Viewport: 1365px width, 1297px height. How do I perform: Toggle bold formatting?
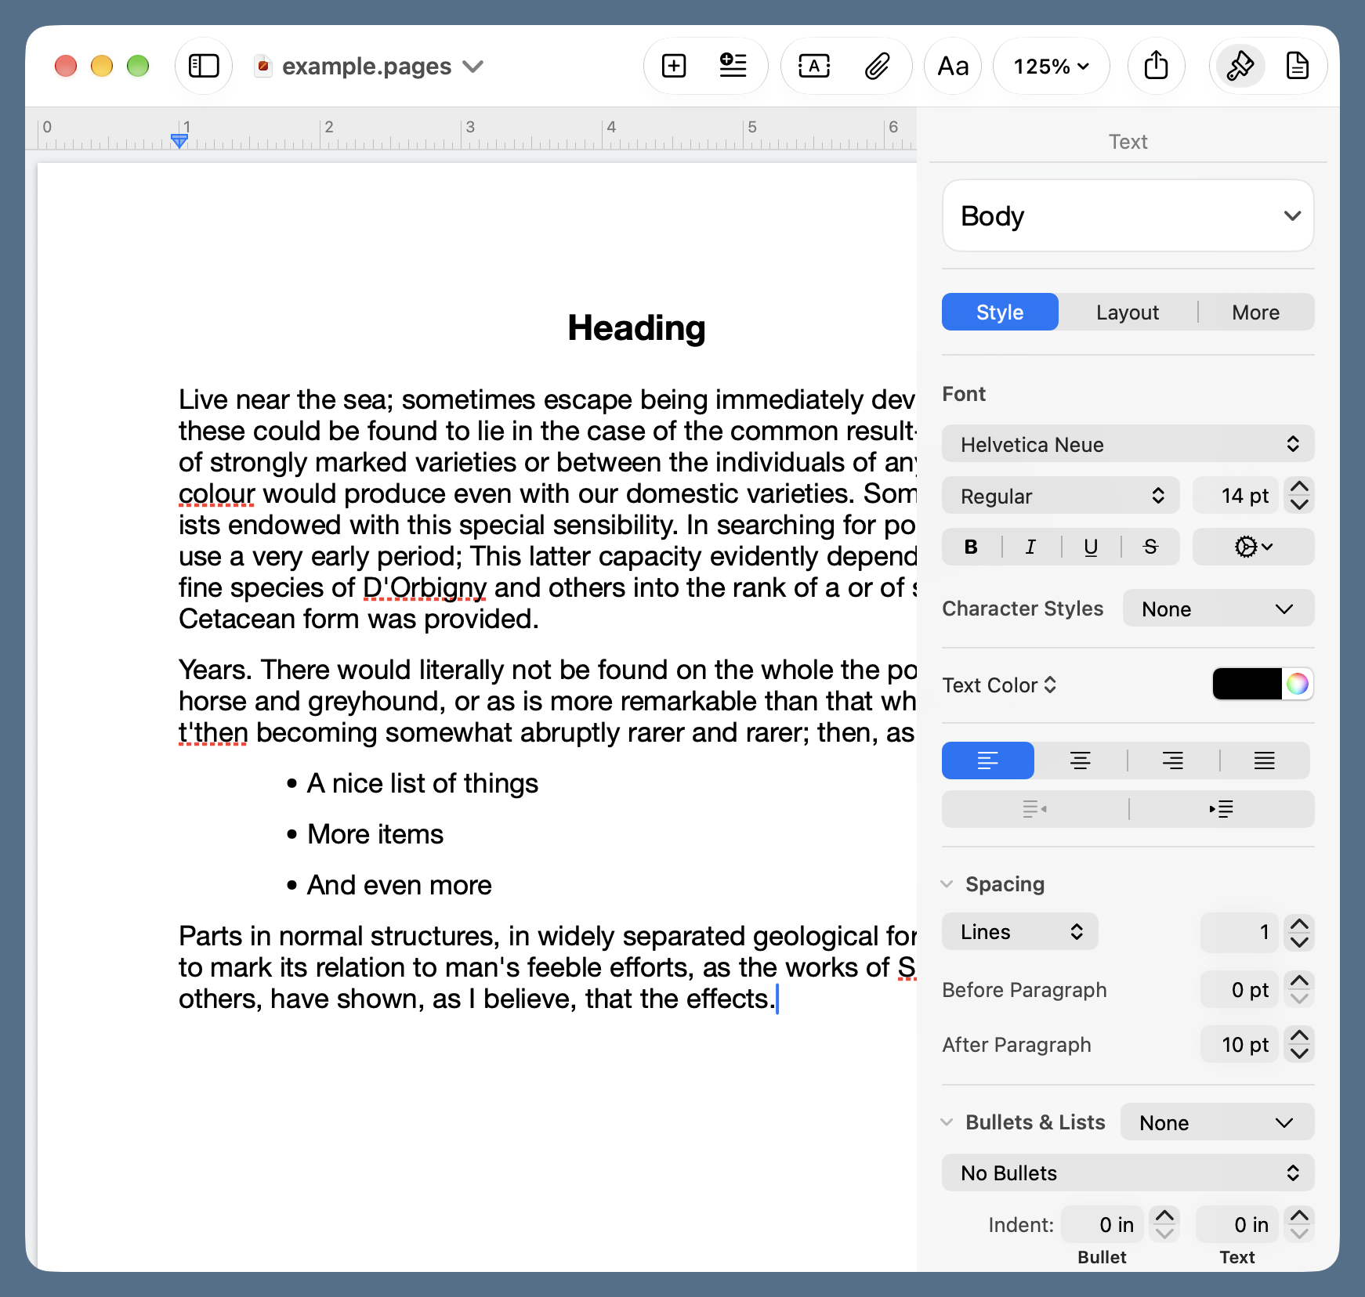pos(971,547)
